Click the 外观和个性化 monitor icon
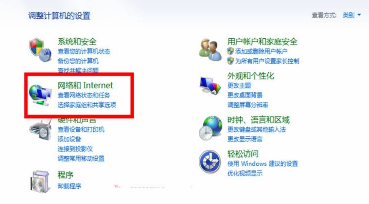 coord(210,86)
